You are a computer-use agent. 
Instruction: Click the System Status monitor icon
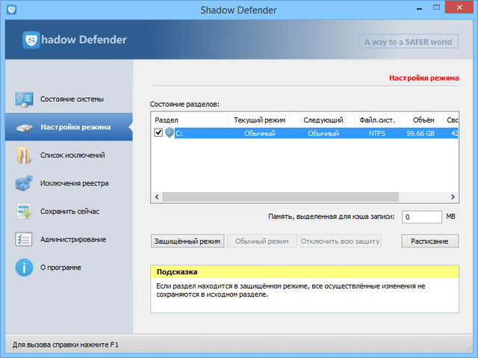pyautogui.click(x=24, y=99)
